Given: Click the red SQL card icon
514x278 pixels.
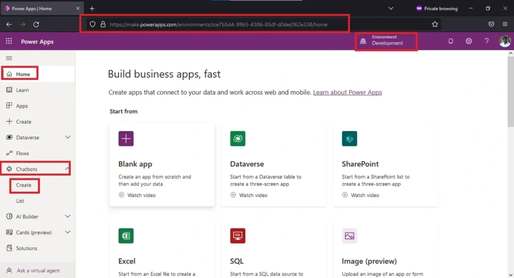Looking at the screenshot, I should coord(237,236).
